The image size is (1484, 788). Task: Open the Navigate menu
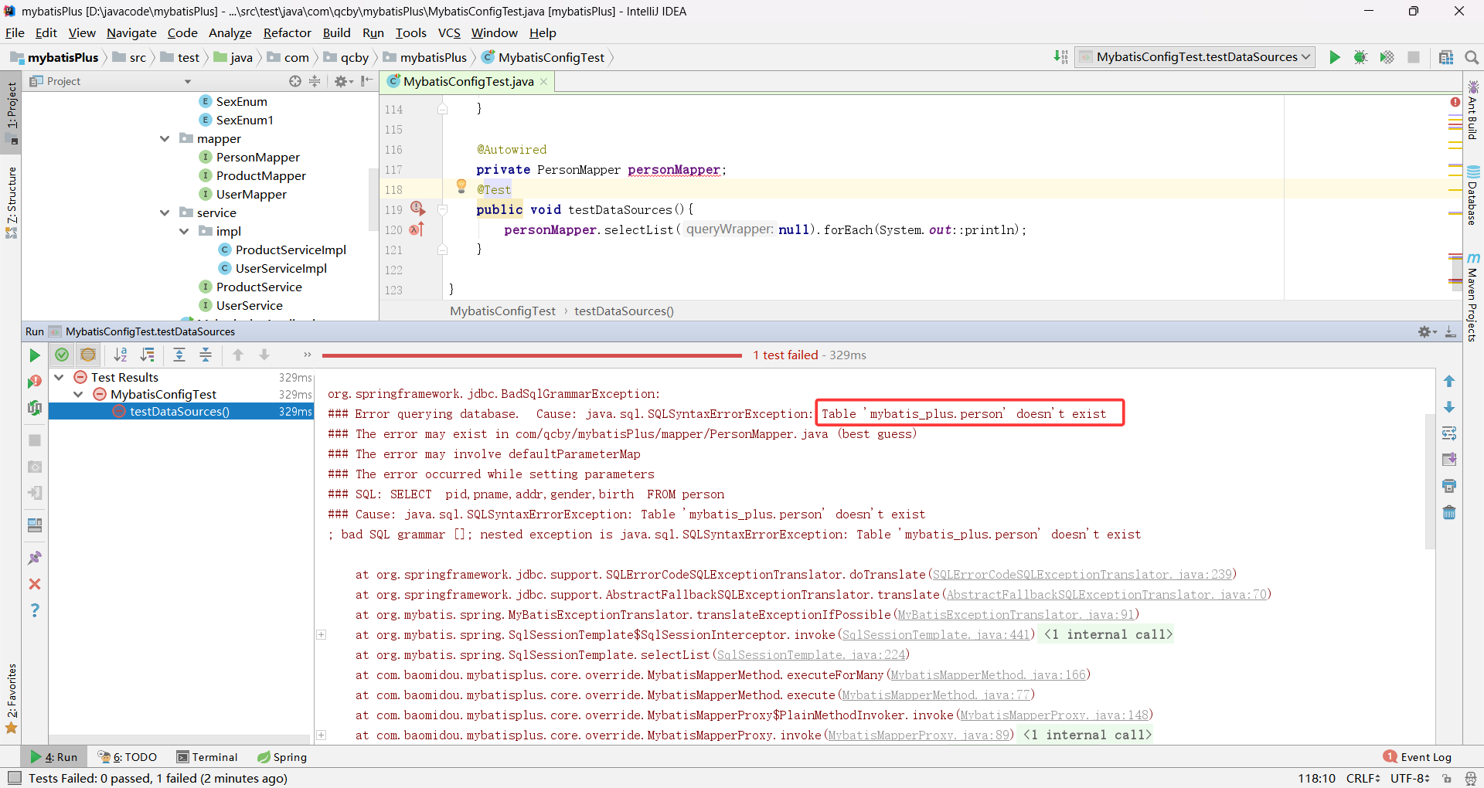click(131, 32)
